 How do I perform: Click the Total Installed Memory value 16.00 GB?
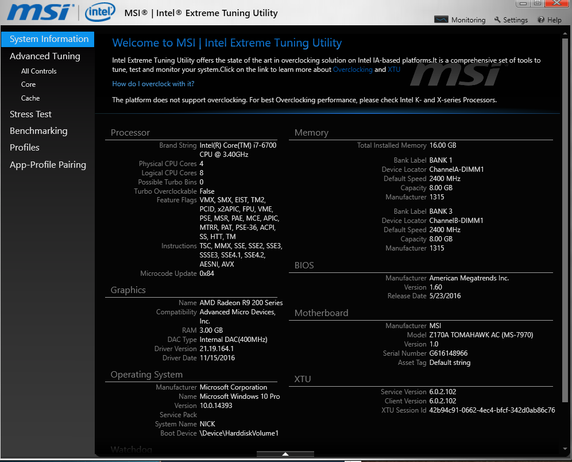coord(443,145)
